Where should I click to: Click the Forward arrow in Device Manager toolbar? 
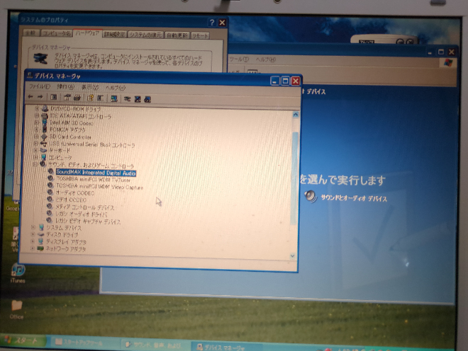pyautogui.click(x=40, y=97)
